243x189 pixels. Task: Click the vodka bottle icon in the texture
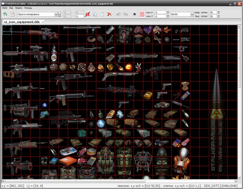point(54,53)
